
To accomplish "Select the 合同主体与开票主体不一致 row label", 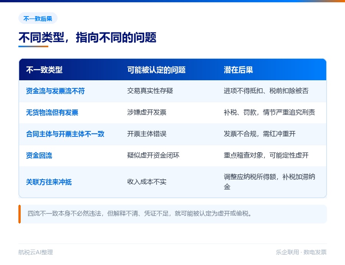I will point(65,134).
